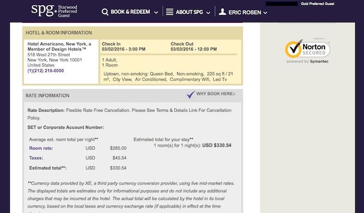Image resolution: width=364 pixels, height=213 pixels.
Task: Click the Norton Secured checkmark badge
Action: (x=307, y=49)
